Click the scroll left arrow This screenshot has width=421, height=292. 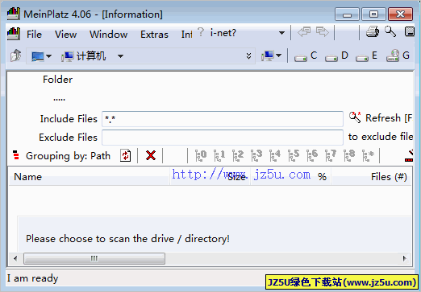click(15, 258)
